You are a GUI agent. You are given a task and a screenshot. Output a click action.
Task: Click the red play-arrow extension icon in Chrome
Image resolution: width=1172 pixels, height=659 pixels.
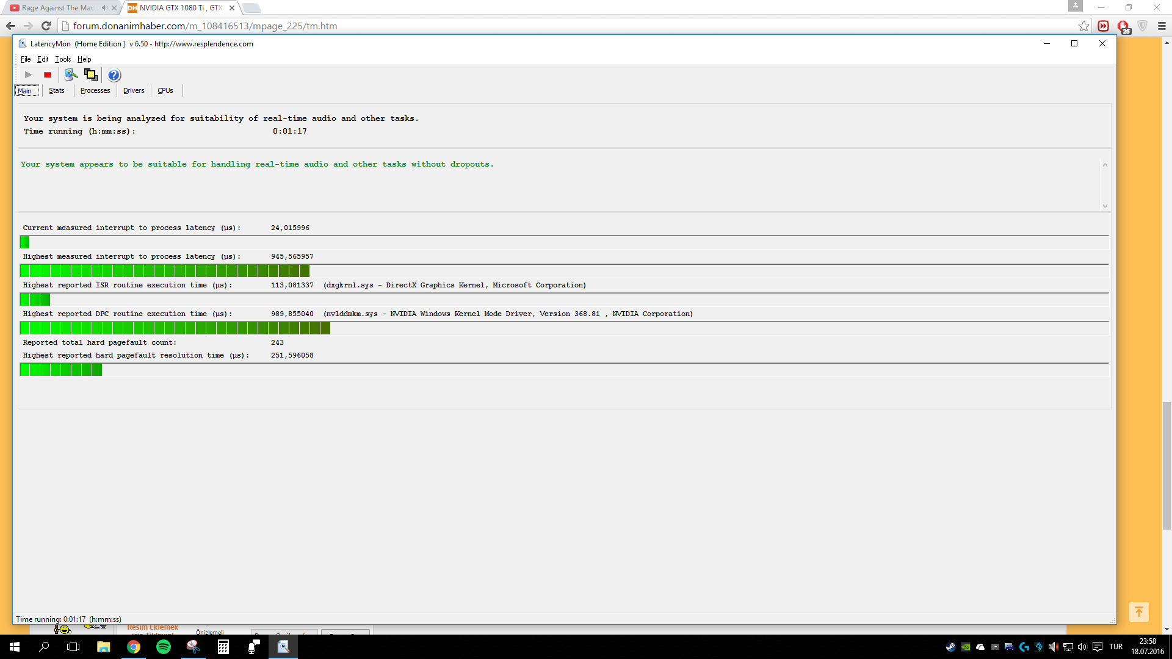[x=1103, y=26]
